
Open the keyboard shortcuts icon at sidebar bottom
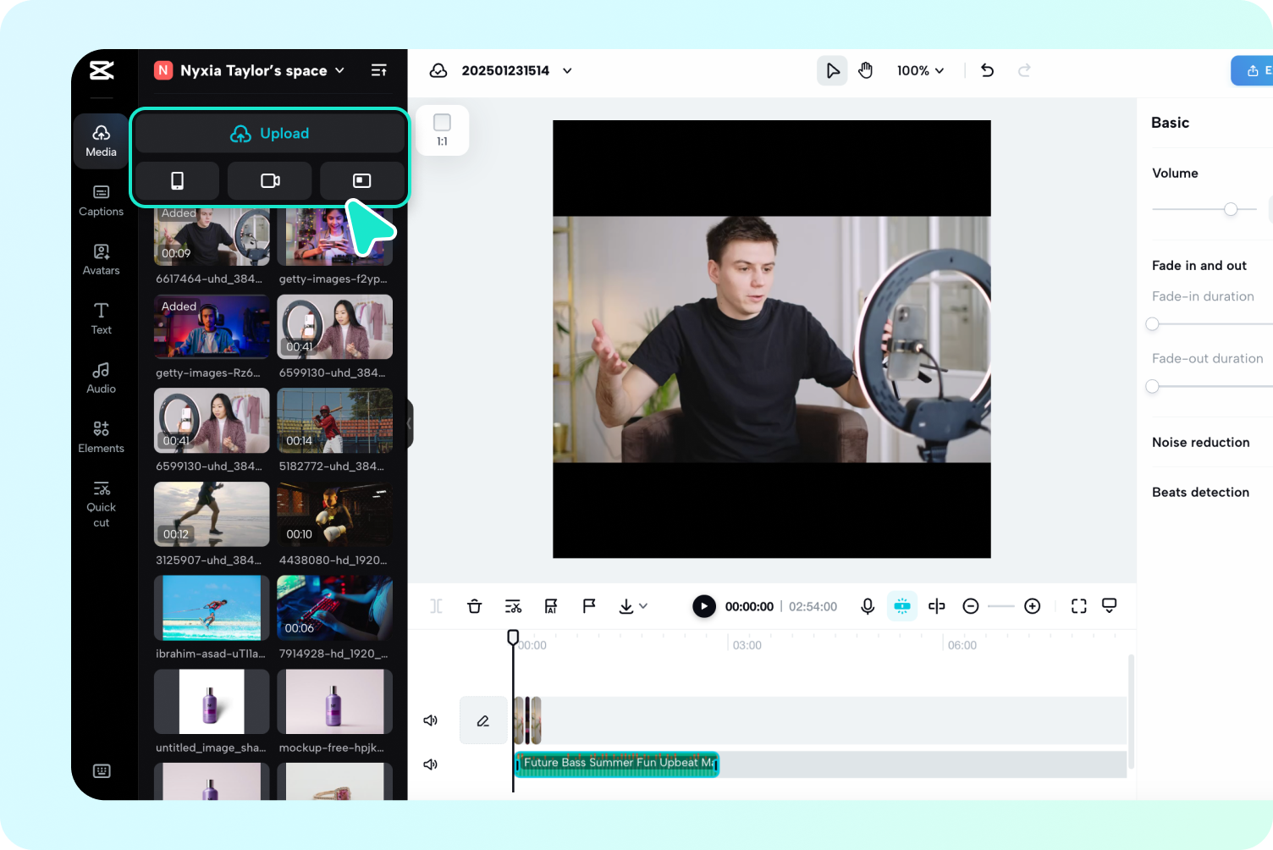click(x=101, y=770)
